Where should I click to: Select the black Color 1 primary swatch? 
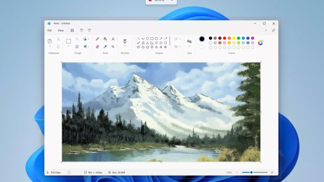pos(202,38)
